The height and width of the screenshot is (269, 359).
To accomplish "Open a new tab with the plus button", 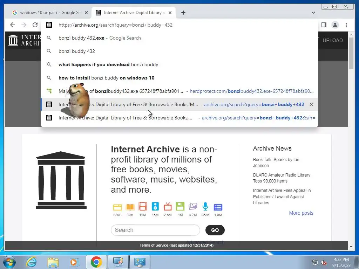I will tap(183, 13).
